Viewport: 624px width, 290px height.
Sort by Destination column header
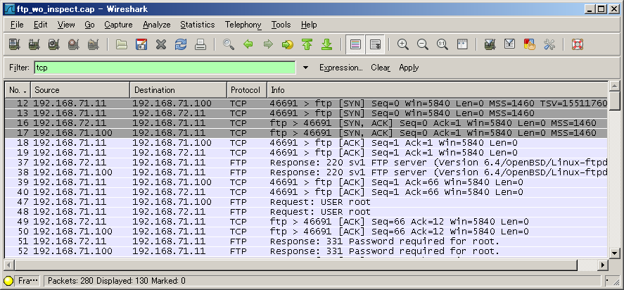coord(179,90)
